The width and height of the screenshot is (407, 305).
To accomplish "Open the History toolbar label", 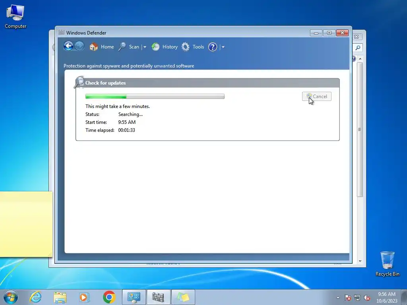I will pyautogui.click(x=170, y=47).
